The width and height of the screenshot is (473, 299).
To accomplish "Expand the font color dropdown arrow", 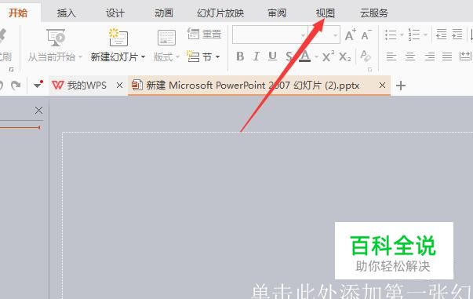I will [316, 57].
